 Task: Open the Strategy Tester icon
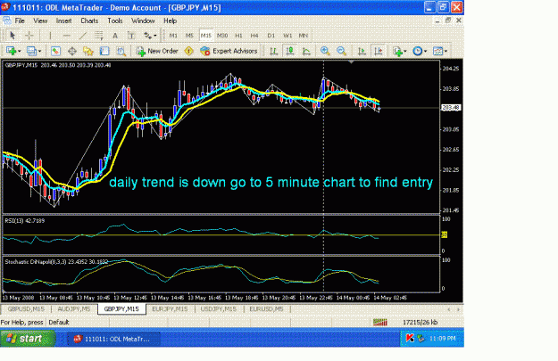(121, 51)
